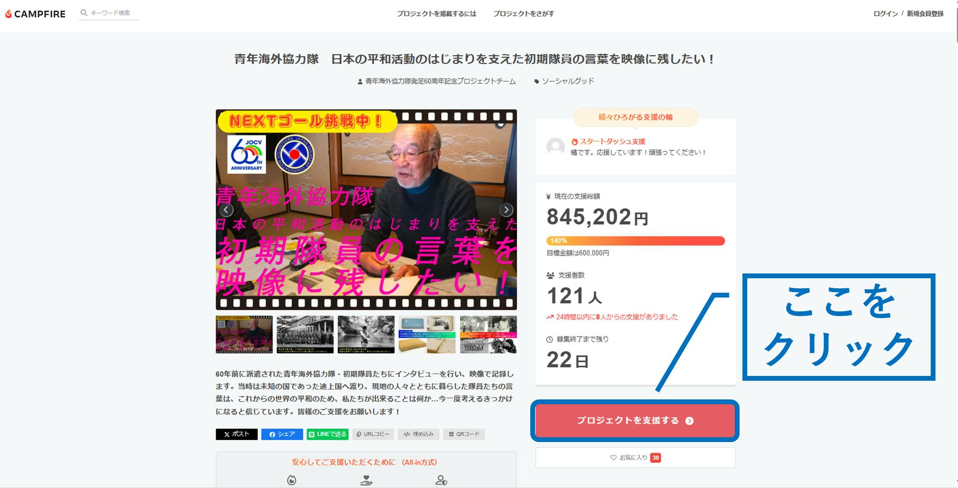Click the X post share button
Viewport: 958px width, 488px height.
[x=237, y=434]
